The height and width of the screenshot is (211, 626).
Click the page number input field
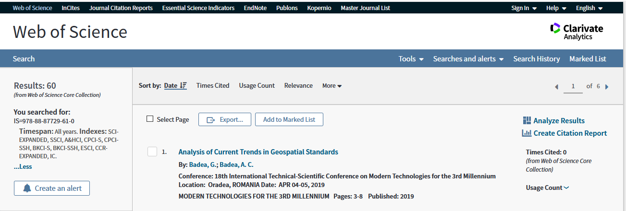(x=573, y=86)
